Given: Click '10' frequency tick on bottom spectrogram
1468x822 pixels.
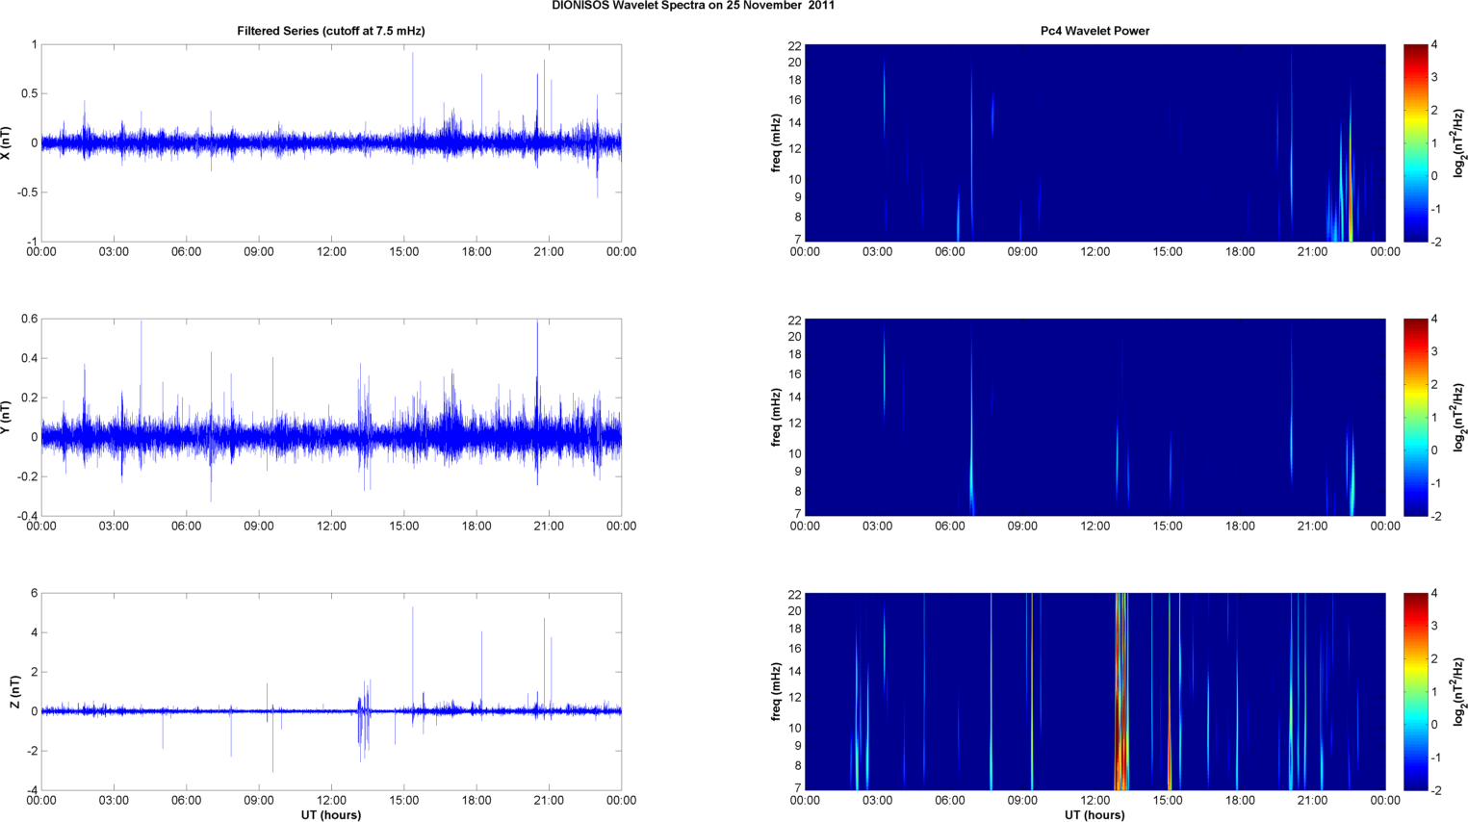Looking at the screenshot, I should point(794,728).
